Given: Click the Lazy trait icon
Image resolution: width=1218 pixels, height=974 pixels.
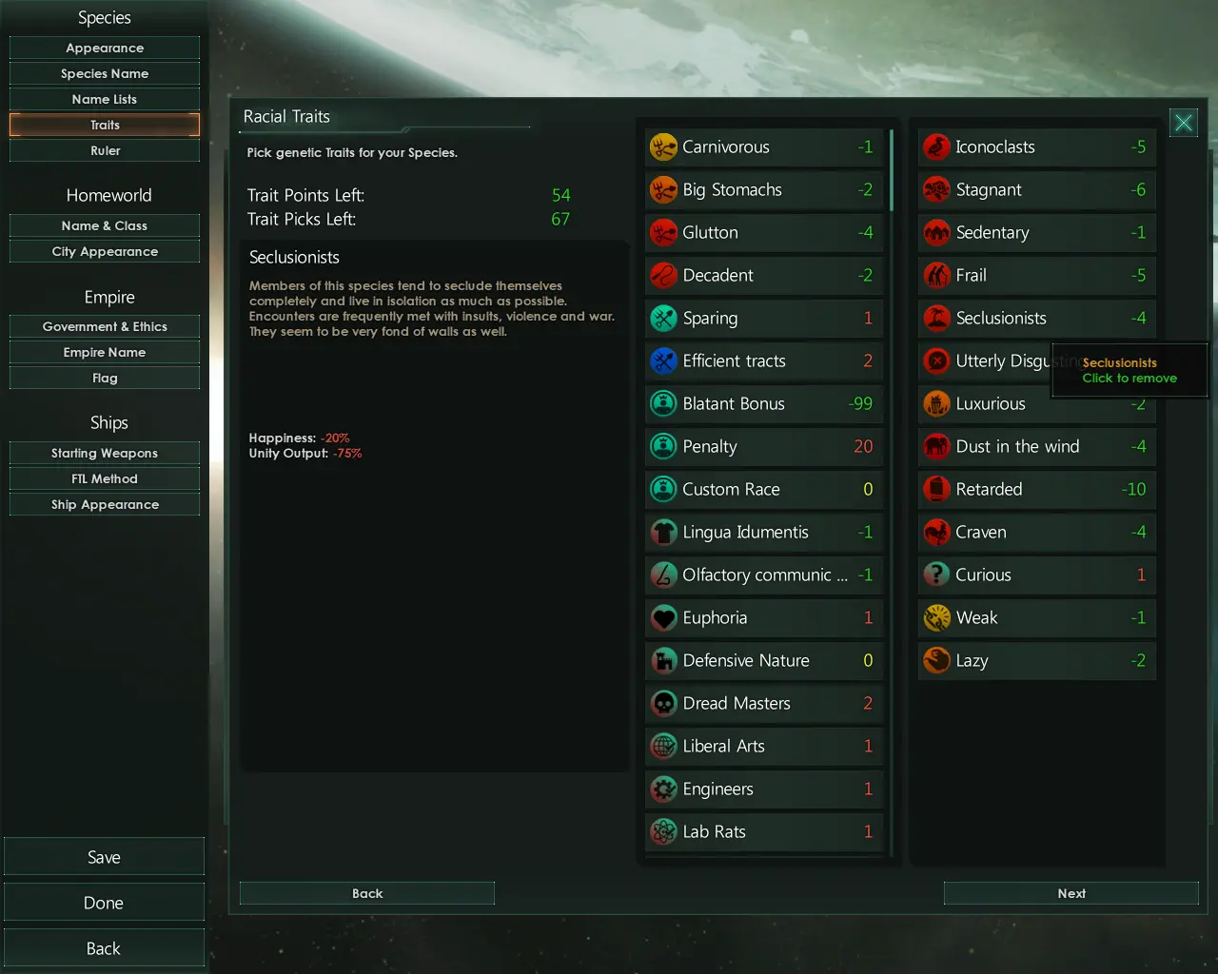Looking at the screenshot, I should (936, 661).
